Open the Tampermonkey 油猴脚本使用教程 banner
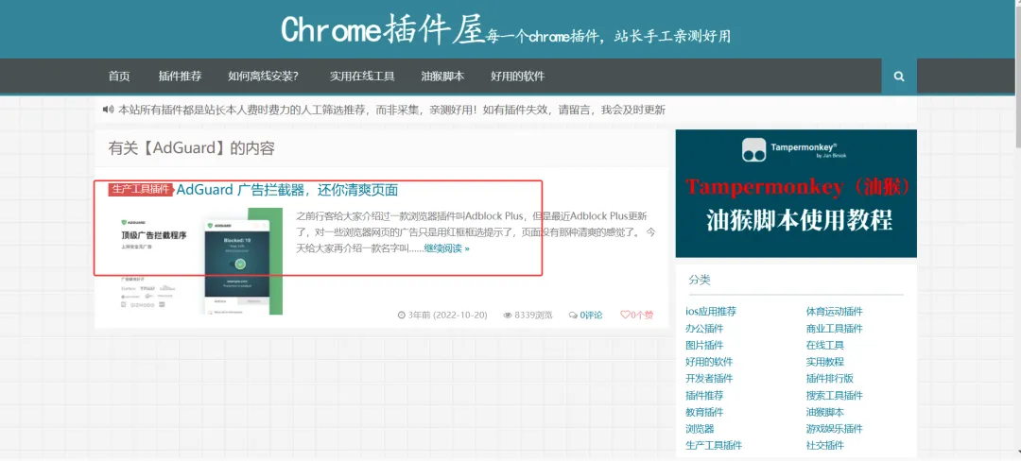1021x461 pixels. pos(796,193)
